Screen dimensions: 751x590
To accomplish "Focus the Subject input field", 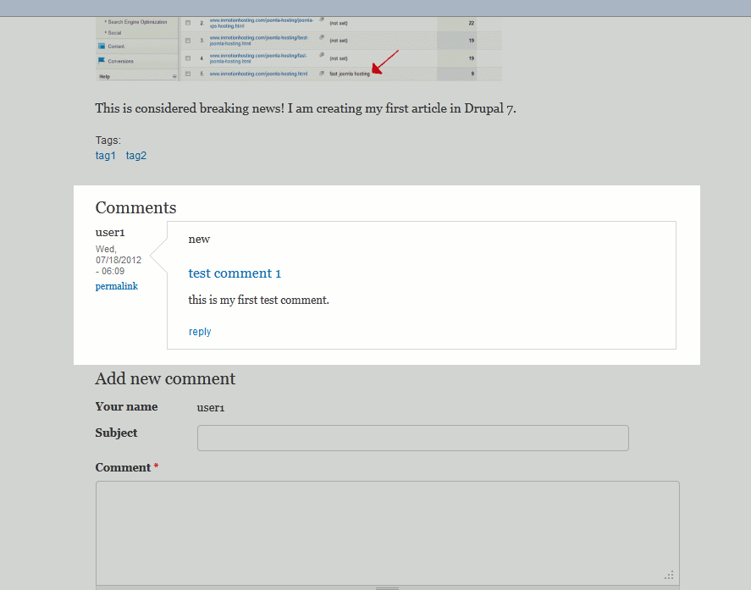I will click(x=412, y=438).
